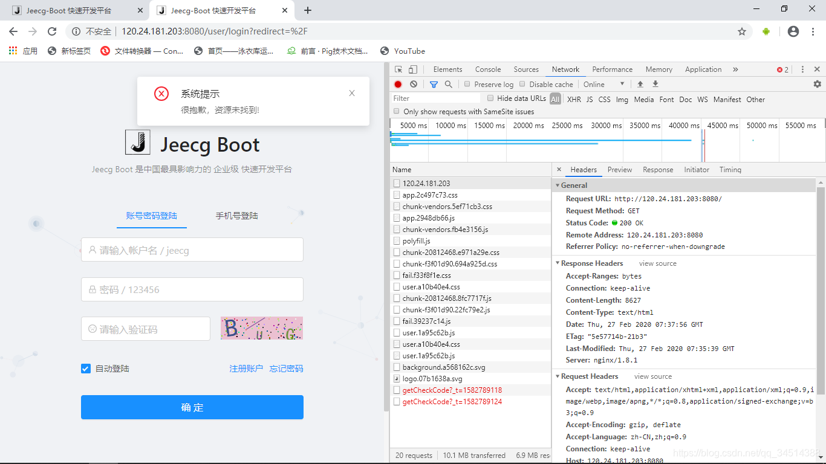Close the system error notification
This screenshot has width=826, height=464.
click(352, 93)
